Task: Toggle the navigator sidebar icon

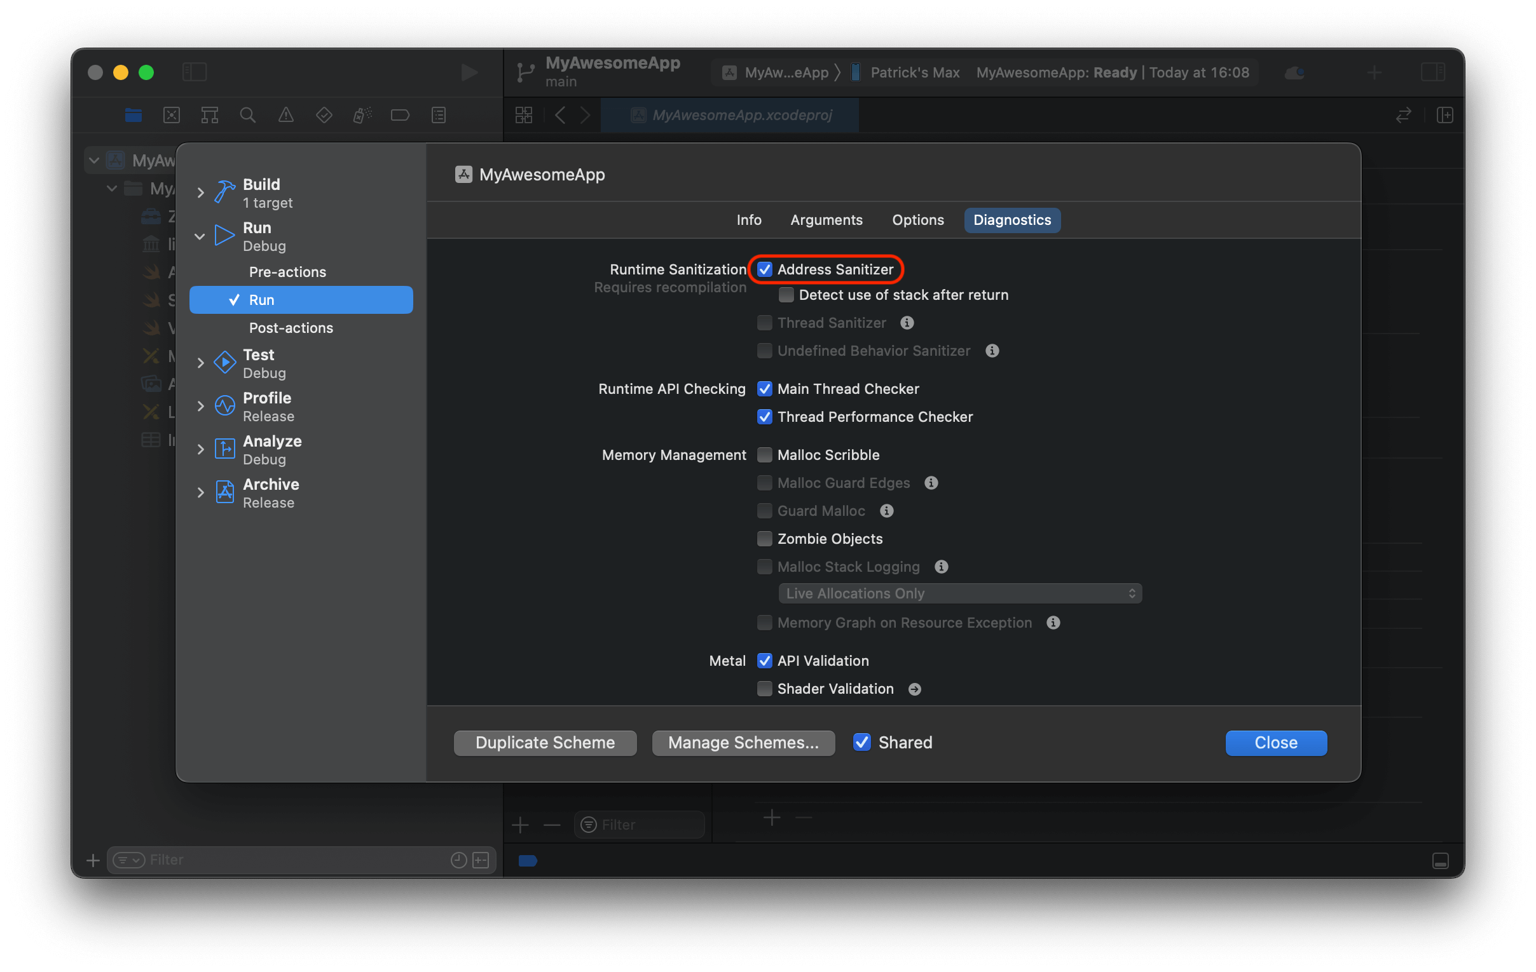Action: (x=195, y=72)
